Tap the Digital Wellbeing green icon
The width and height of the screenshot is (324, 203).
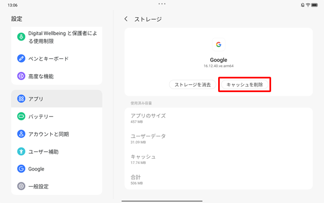[21, 37]
